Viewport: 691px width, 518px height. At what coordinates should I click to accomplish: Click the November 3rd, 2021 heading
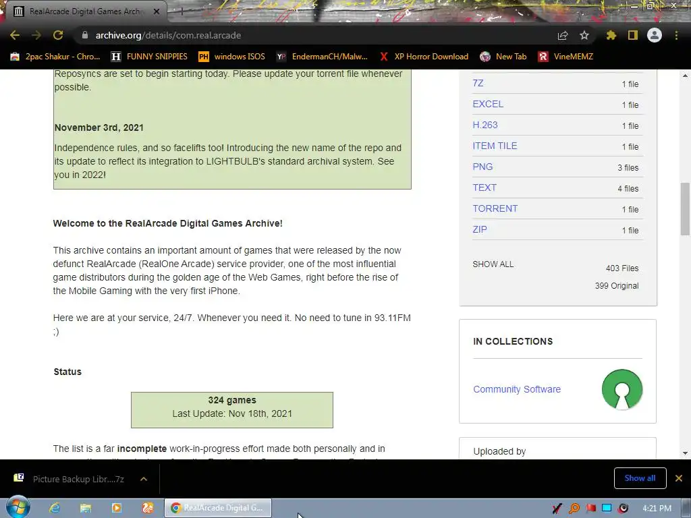click(99, 127)
